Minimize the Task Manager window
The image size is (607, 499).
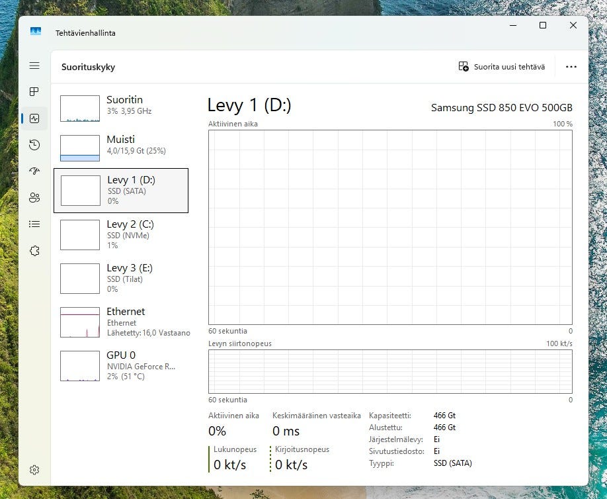[513, 25]
